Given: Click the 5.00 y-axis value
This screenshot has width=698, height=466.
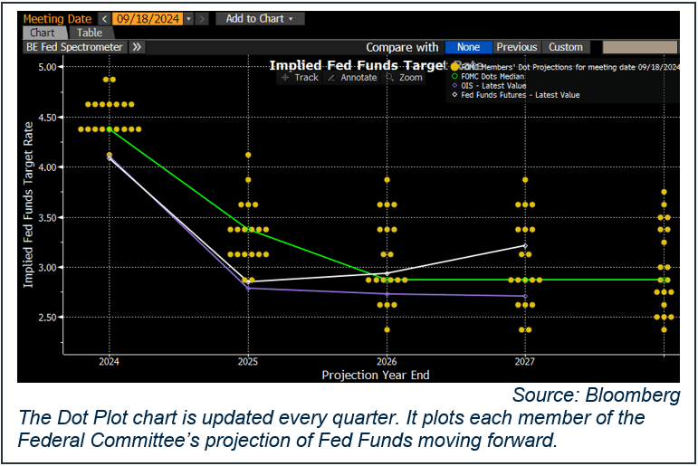Looking at the screenshot, I should (47, 67).
